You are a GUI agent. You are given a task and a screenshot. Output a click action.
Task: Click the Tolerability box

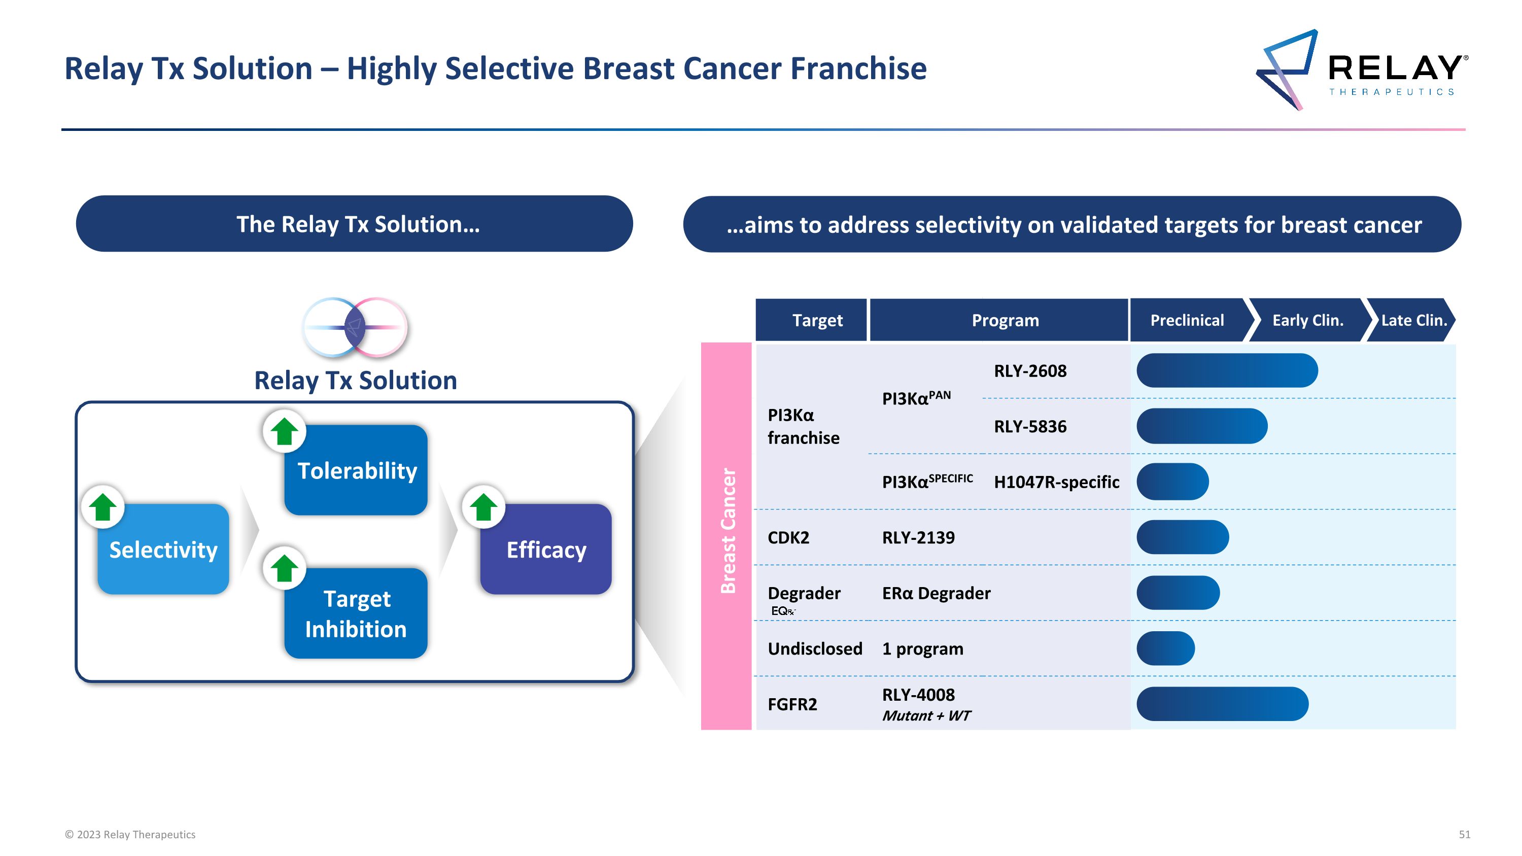(x=357, y=471)
